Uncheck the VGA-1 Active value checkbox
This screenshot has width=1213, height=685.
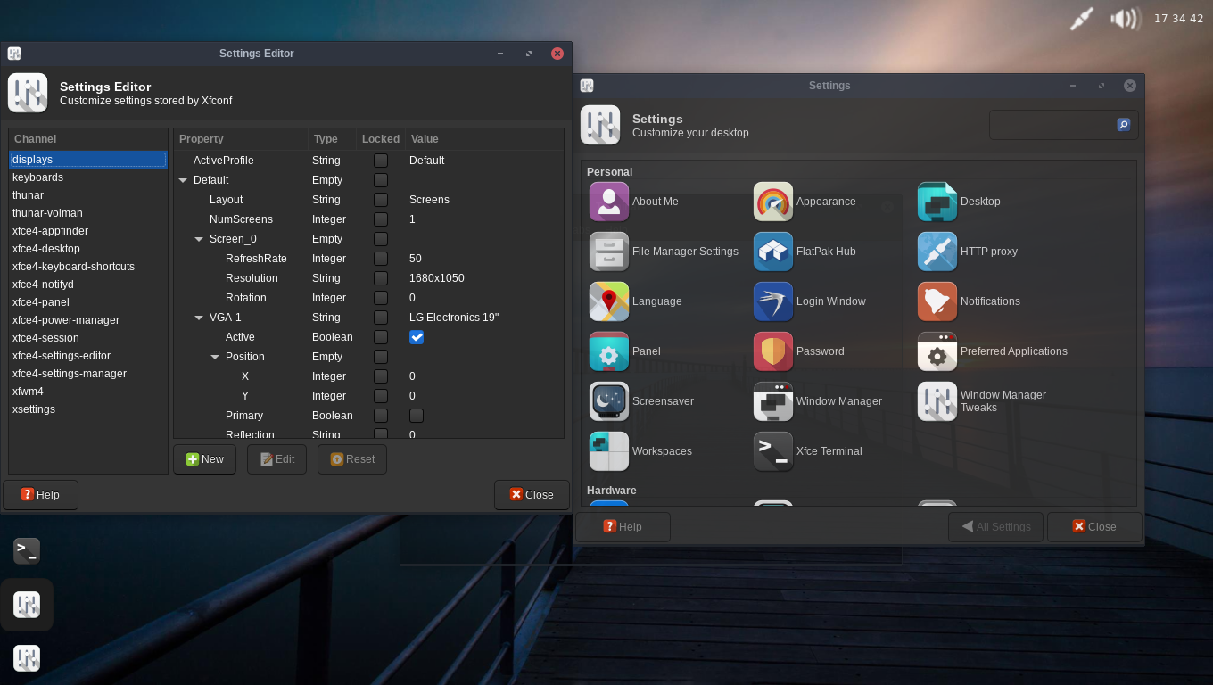tap(417, 337)
